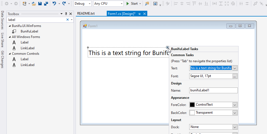Click the equal vertical spacing icon
The image size is (267, 134).
247,4
